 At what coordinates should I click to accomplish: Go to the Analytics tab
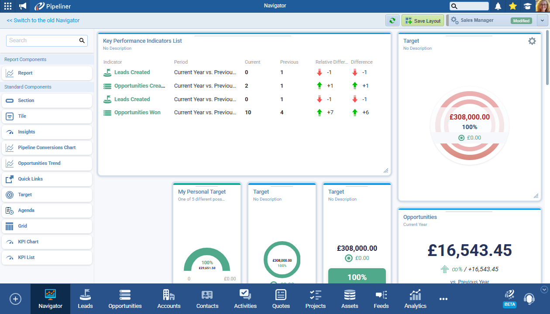point(415,299)
